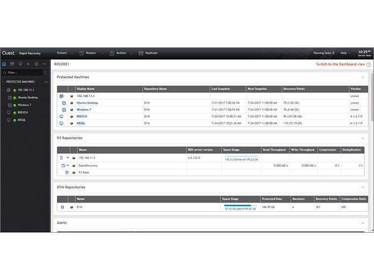The image size is (374, 280).
Task: Open dropdown arrow in 192.168.11.2 repository row
Action: 68,158
